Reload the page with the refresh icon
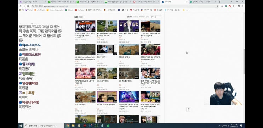 coord(28,6)
